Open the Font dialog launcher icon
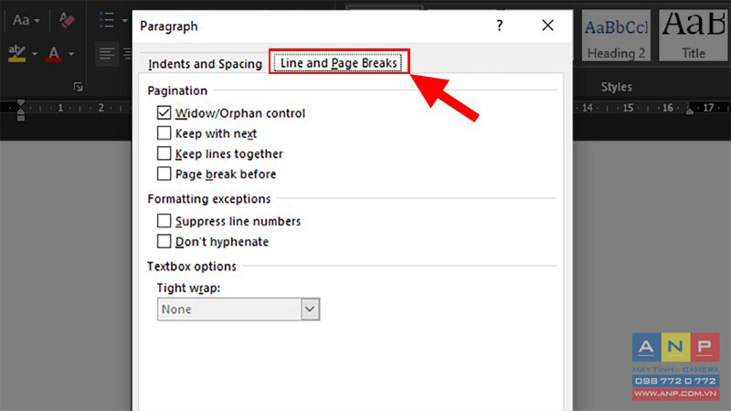The width and height of the screenshot is (731, 411). pos(79,87)
